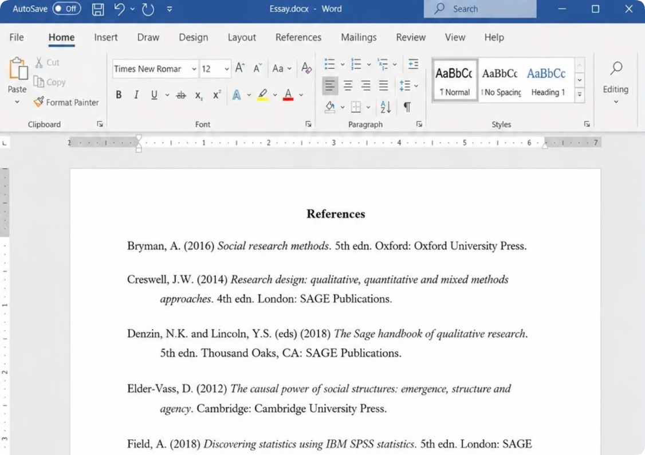
Task: Open the Clipboard pane launcher
Action: [100, 124]
